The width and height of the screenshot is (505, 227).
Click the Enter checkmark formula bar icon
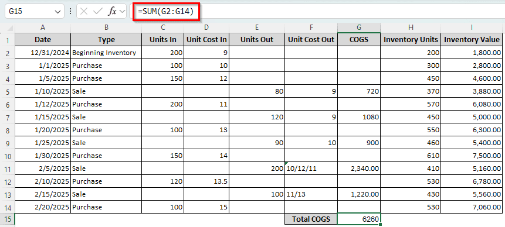click(x=98, y=12)
